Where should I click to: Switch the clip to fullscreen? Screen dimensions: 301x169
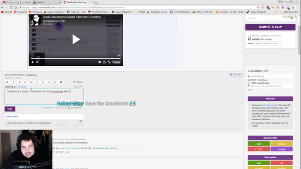pos(109,62)
